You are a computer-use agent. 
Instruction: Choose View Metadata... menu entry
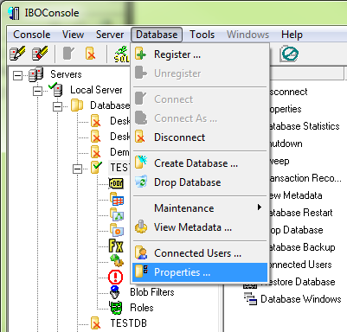coord(201,227)
